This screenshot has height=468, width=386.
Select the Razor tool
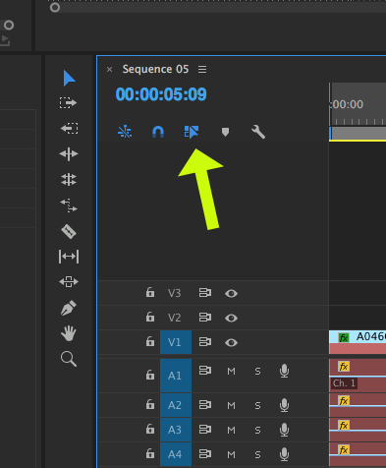tap(69, 231)
